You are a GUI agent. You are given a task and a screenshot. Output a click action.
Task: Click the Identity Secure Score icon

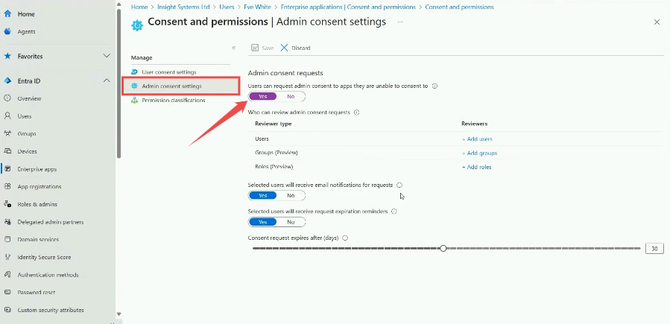(x=7, y=257)
